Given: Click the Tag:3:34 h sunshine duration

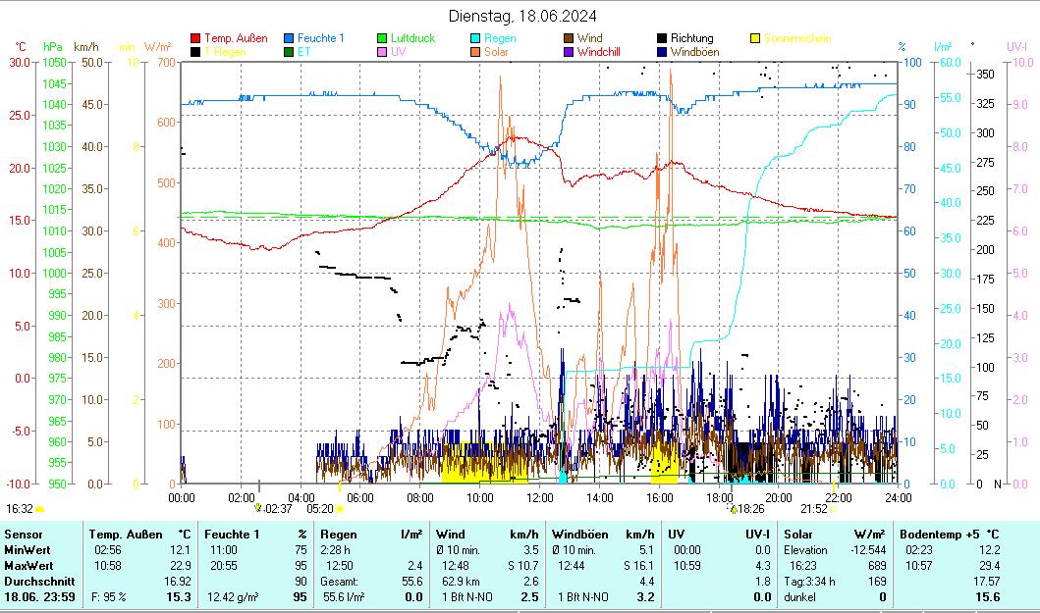Looking at the screenshot, I should click(x=809, y=582).
